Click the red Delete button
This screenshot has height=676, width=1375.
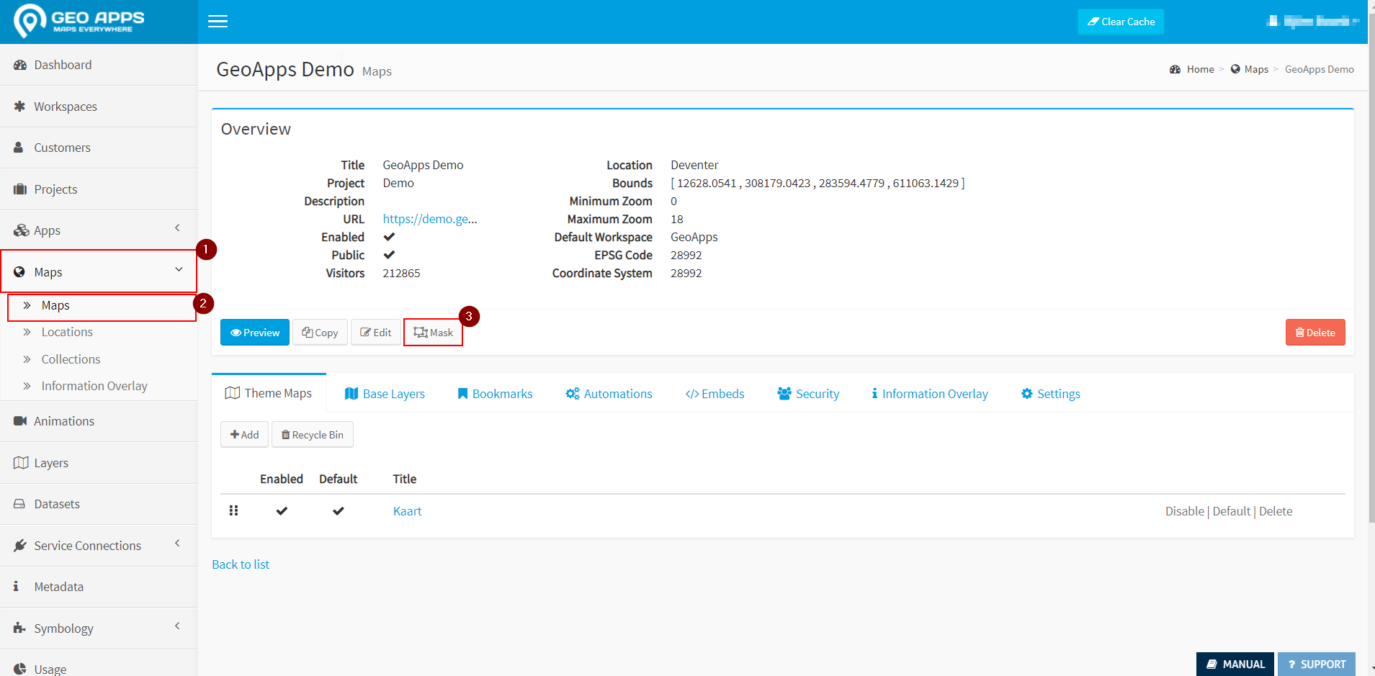pyautogui.click(x=1315, y=333)
